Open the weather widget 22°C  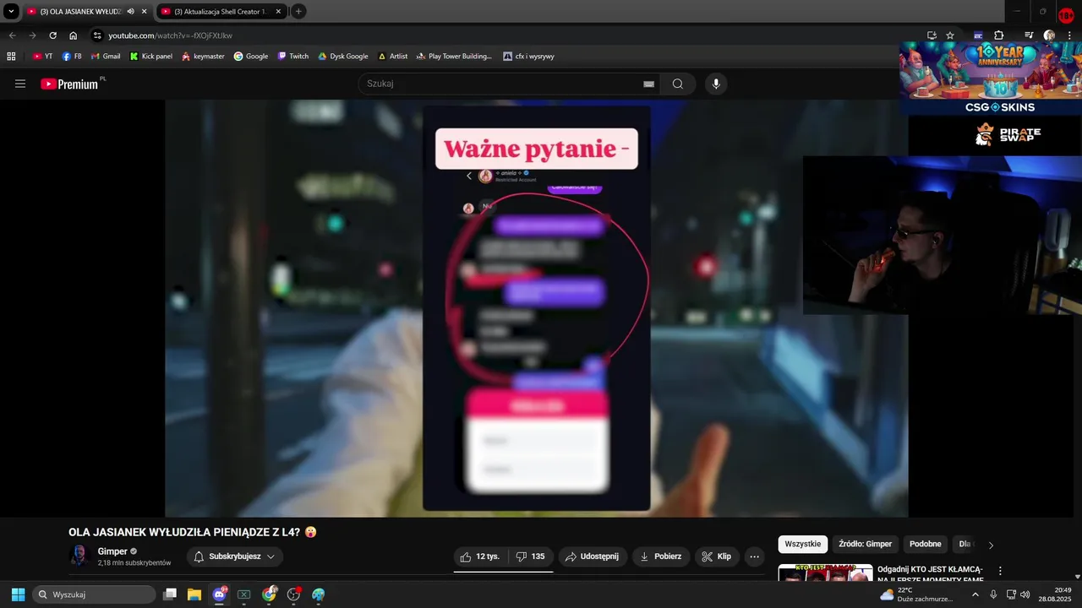pyautogui.click(x=916, y=594)
